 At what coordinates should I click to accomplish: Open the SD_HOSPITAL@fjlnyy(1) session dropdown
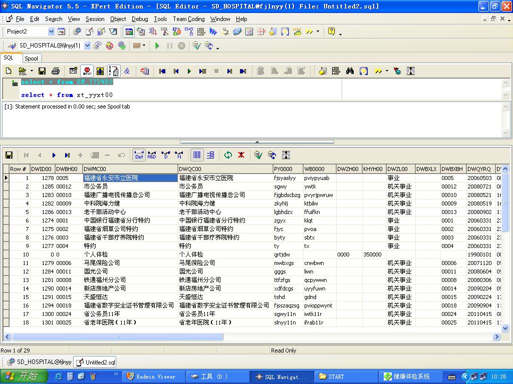87,45
